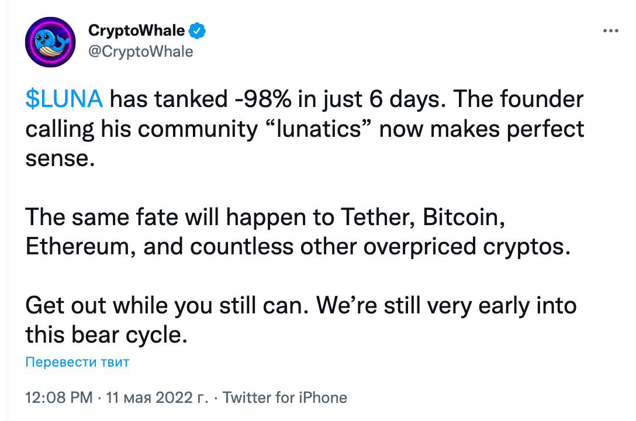Click the "Перевести твит" translate link

pyautogui.click(x=77, y=362)
